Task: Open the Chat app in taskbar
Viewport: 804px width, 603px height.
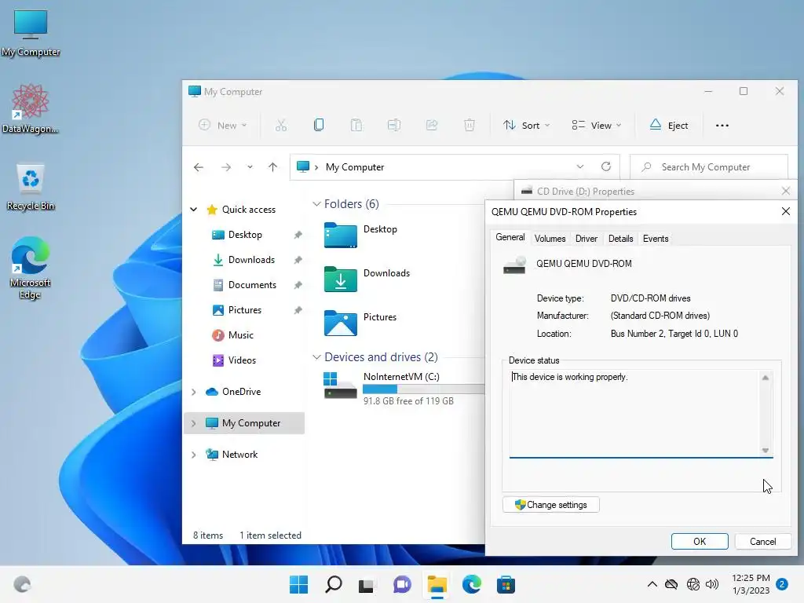Action: pos(402,584)
